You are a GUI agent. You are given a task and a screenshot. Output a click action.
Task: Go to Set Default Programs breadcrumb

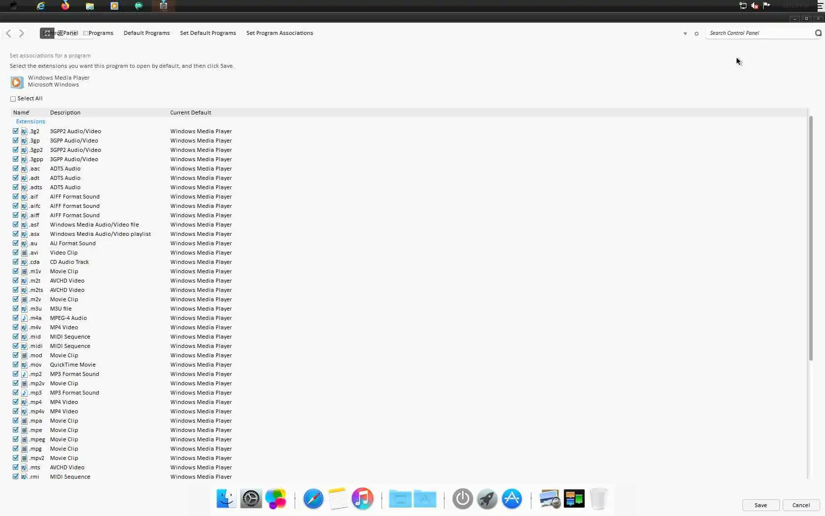pyautogui.click(x=208, y=33)
